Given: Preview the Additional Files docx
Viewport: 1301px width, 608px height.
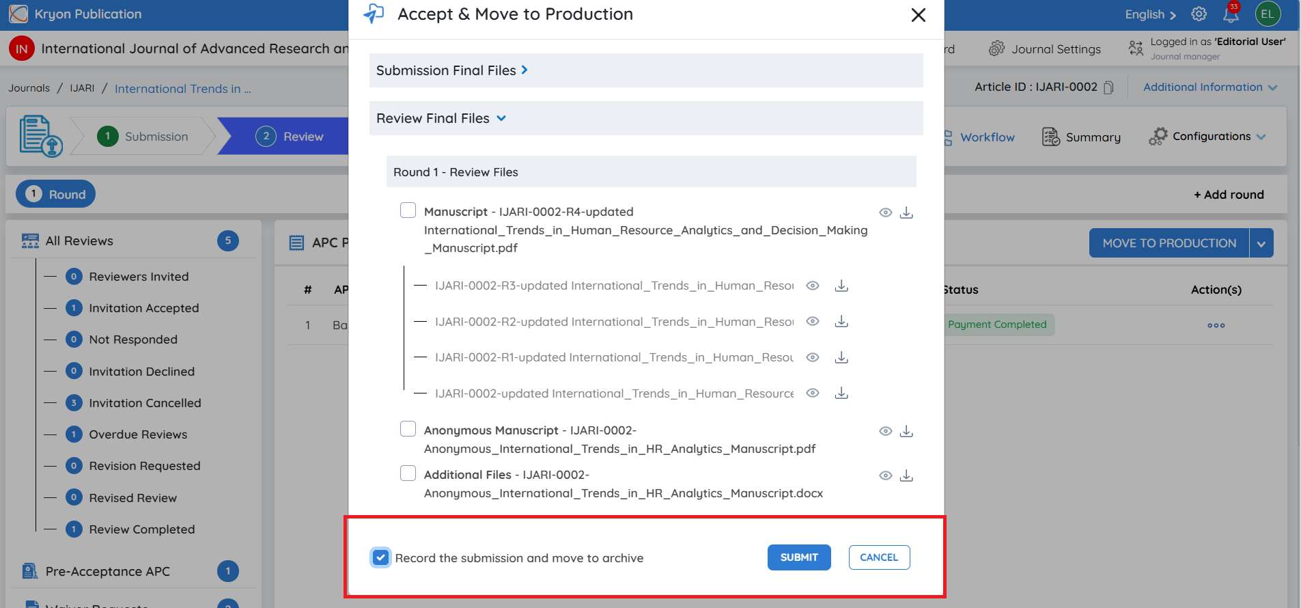Looking at the screenshot, I should 885,475.
